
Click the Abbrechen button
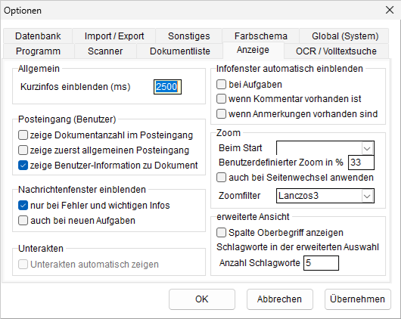[x=279, y=299]
